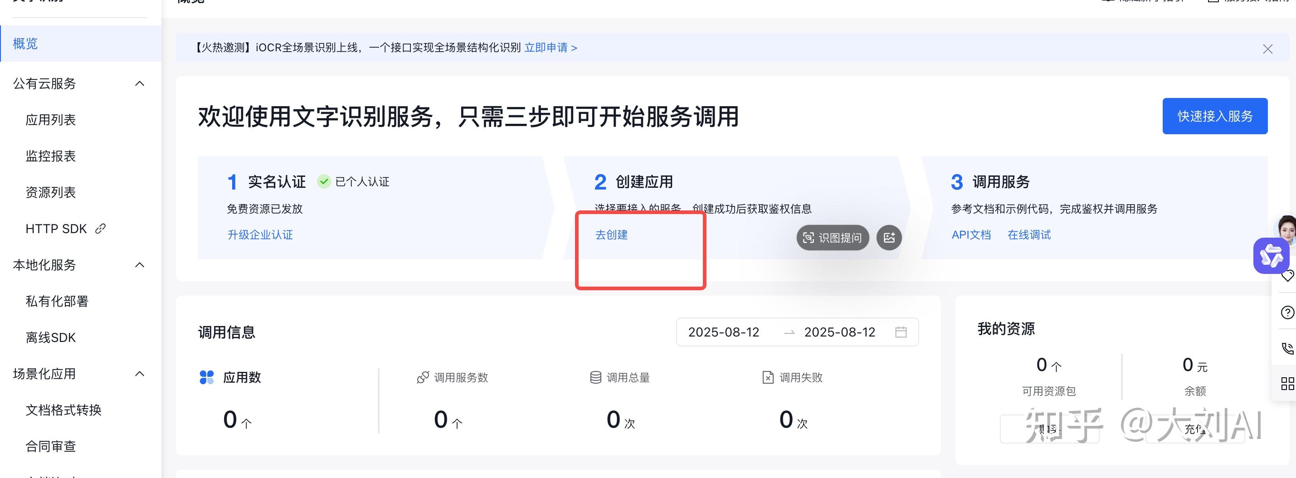This screenshot has width=1296, height=478.
Task: Collapse the 本地化服务 section
Action: pos(140,265)
